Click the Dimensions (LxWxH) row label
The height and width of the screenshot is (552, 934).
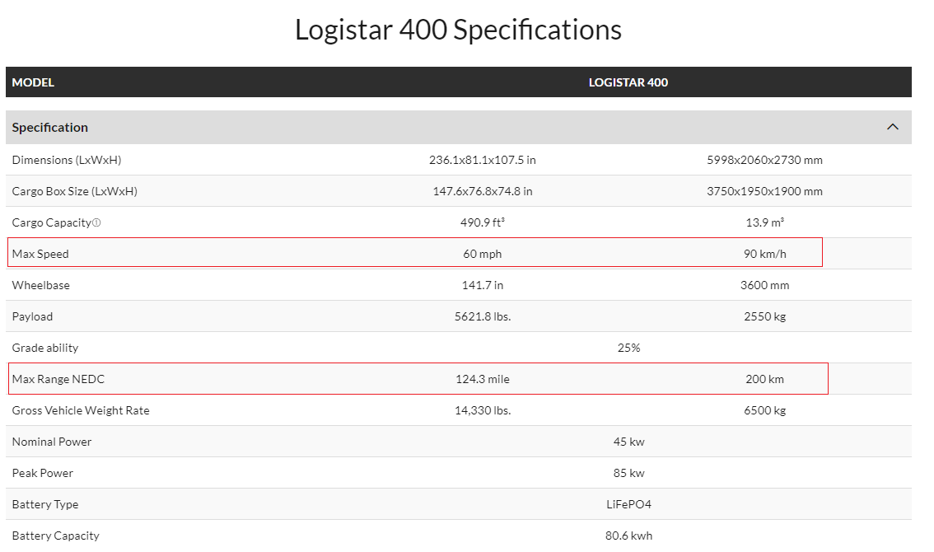(67, 160)
